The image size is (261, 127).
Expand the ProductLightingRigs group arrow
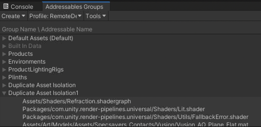click(4, 70)
